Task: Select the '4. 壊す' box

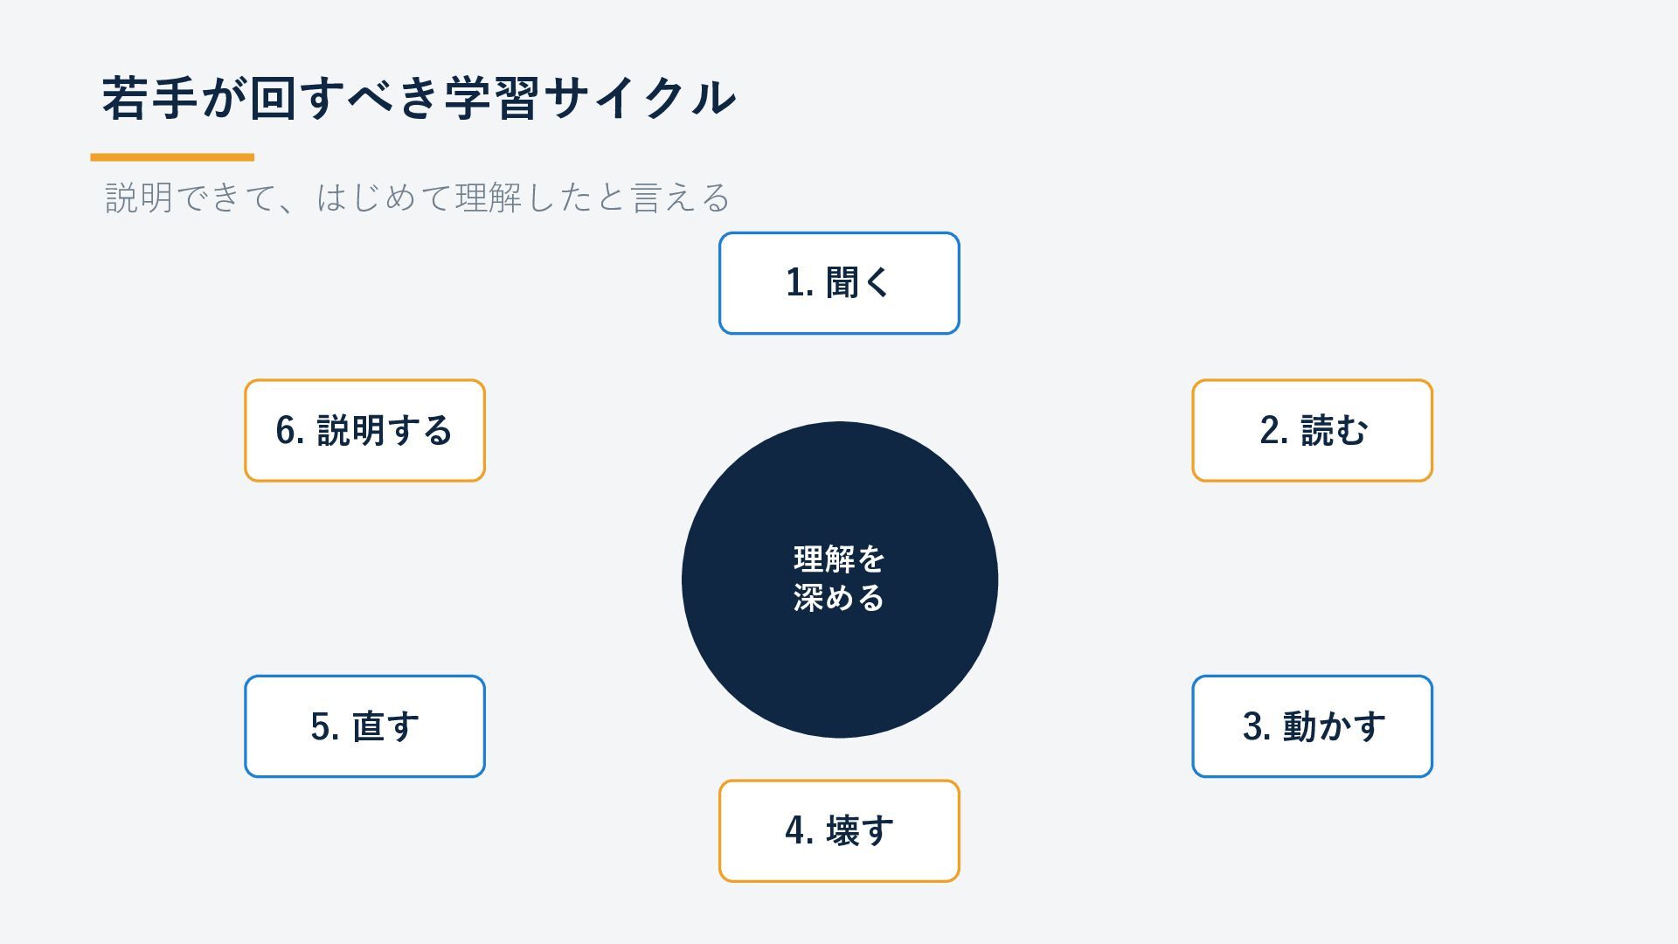Action: coord(839,831)
